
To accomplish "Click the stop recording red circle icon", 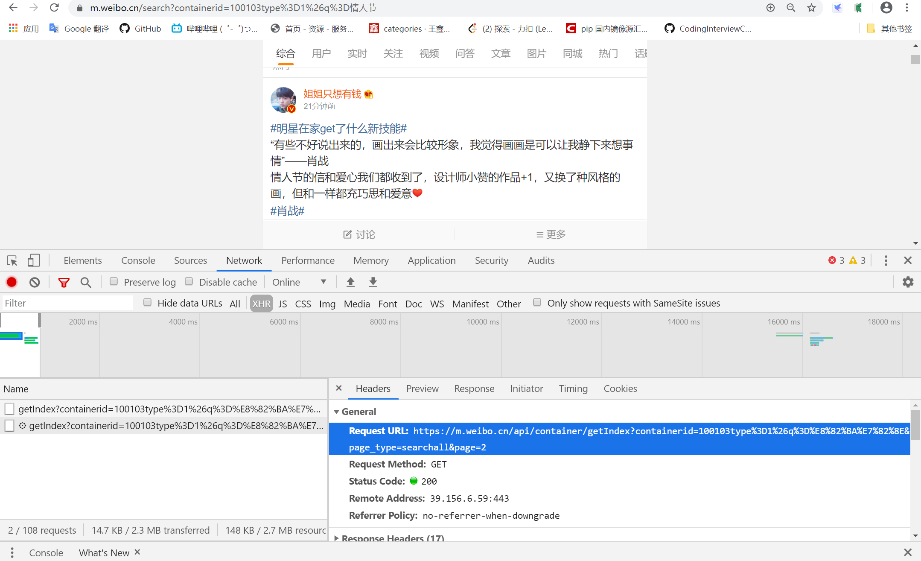I will [x=13, y=282].
